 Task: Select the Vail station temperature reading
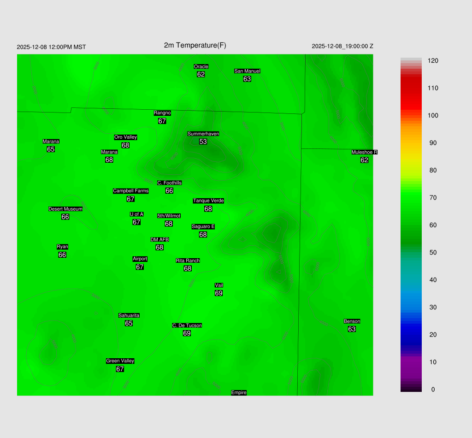coord(218,293)
